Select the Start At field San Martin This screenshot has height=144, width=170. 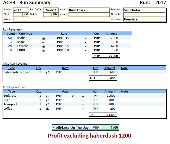(144, 10)
